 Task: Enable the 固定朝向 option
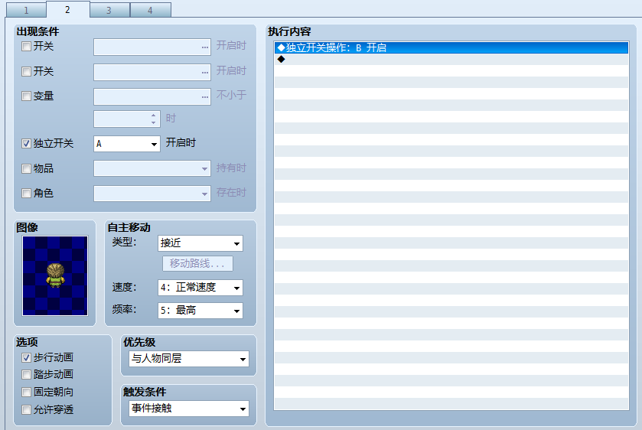pos(26,392)
